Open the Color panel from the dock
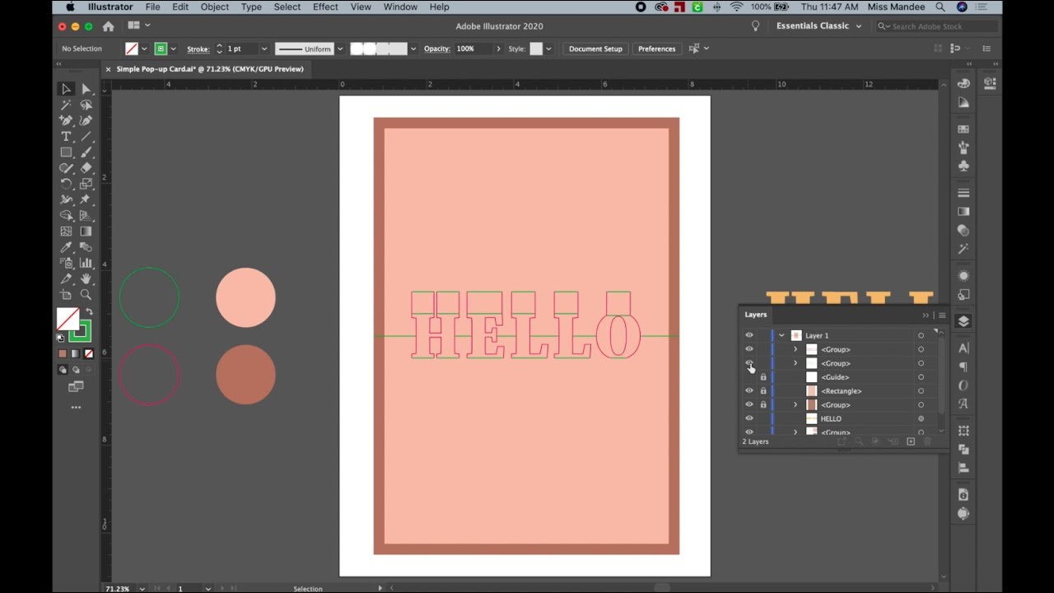This screenshot has width=1054, height=593. pyautogui.click(x=963, y=83)
